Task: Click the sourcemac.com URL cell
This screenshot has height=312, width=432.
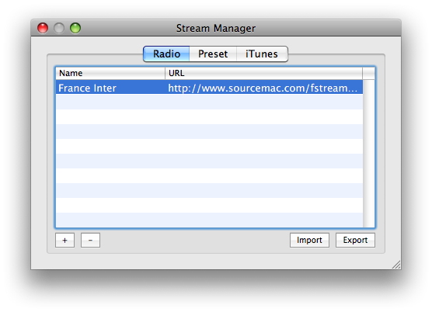Action: 263,88
